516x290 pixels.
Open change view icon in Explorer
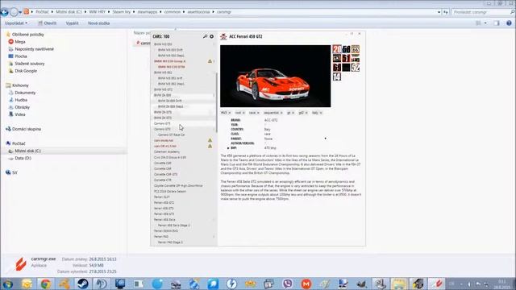(x=478, y=23)
